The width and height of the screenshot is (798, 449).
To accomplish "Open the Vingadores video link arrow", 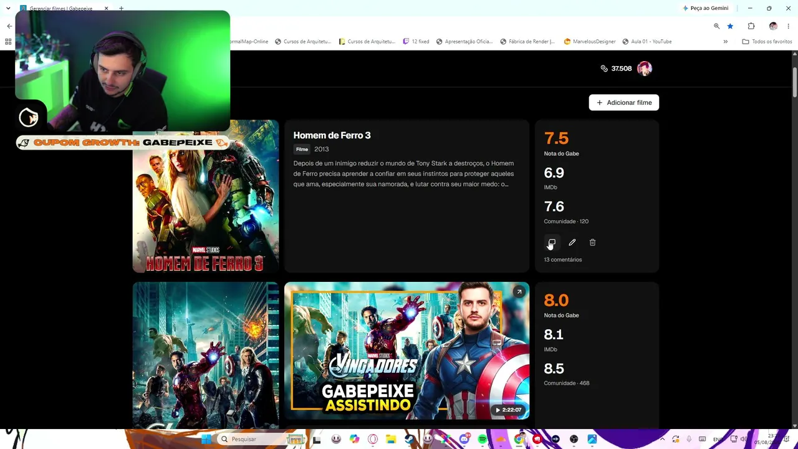I will pyautogui.click(x=519, y=292).
